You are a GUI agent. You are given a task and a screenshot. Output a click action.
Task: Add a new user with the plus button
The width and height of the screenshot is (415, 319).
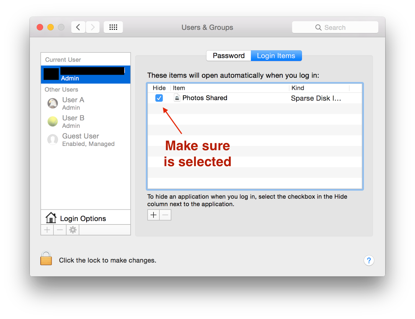pos(47,230)
